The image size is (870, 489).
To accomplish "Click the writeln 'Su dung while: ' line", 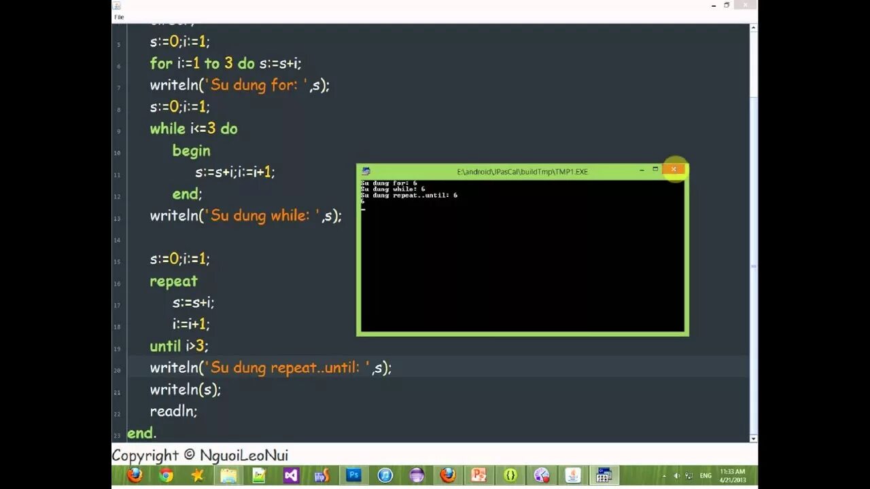I will coord(245,215).
